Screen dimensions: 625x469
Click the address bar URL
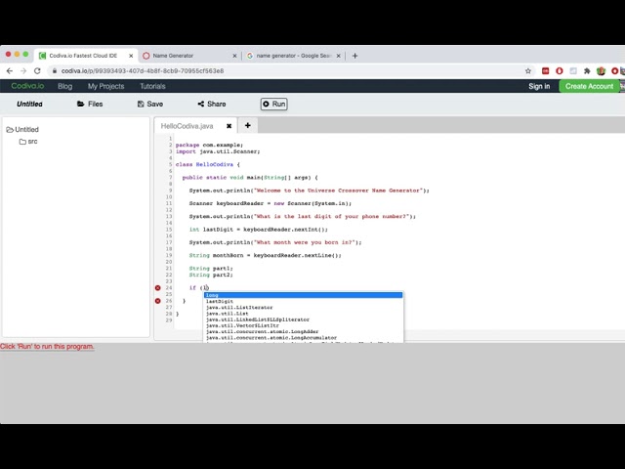pos(143,71)
